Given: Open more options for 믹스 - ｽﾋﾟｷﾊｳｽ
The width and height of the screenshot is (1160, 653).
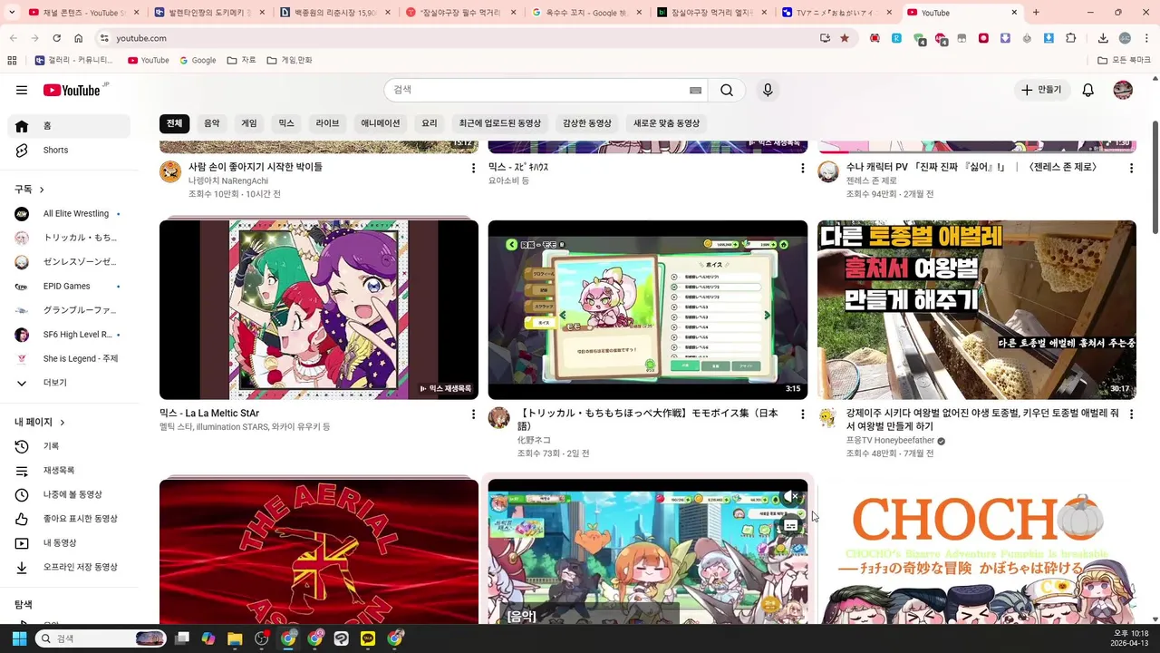Looking at the screenshot, I should pyautogui.click(x=802, y=169).
